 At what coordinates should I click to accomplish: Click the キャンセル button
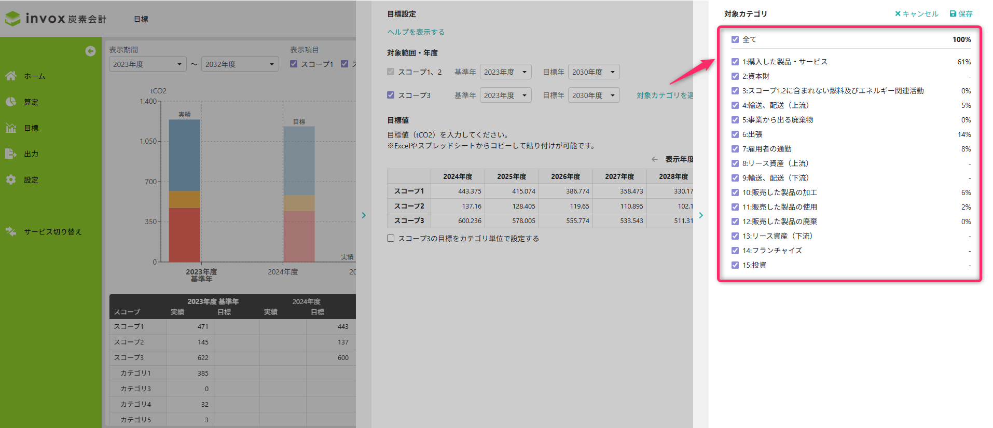tap(916, 14)
